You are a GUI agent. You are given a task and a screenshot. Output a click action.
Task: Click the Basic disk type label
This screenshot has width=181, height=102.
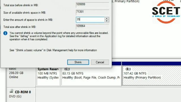click(x=12, y=69)
